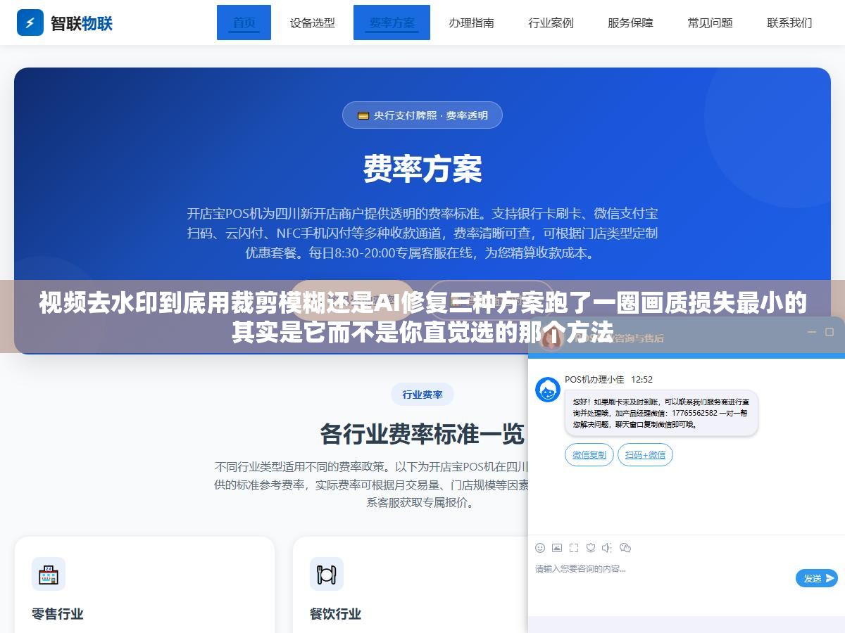Open 服务保障 navigation item
Viewport: 845px width, 633px height.
tap(630, 23)
